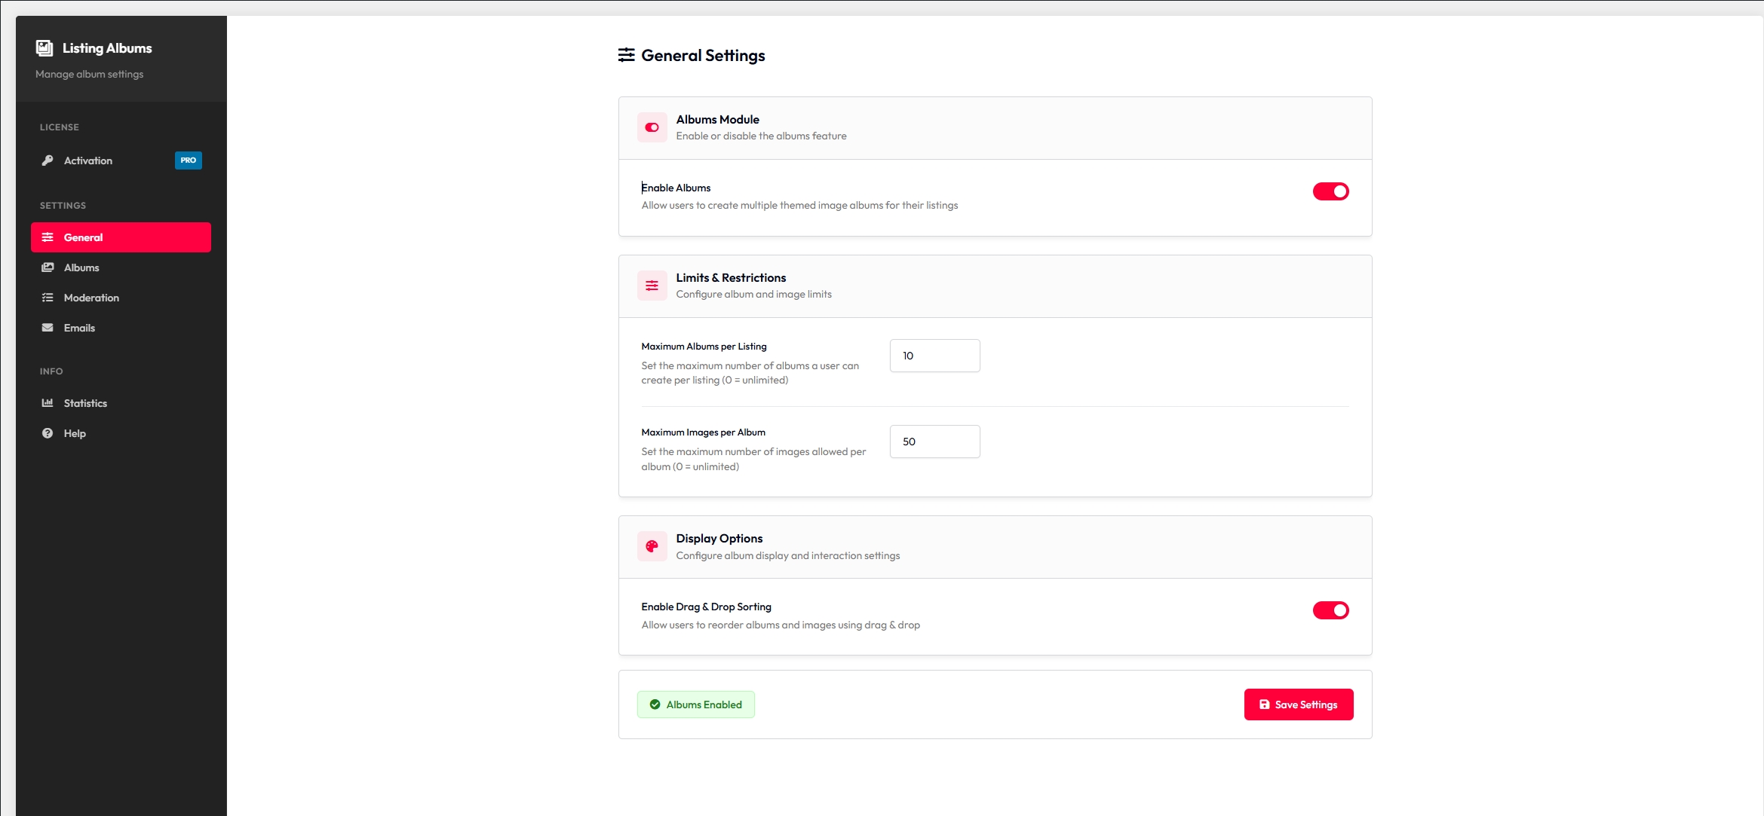The width and height of the screenshot is (1764, 816).
Task: Turn off Enable Drag & Drop Sorting
Action: [1330, 610]
